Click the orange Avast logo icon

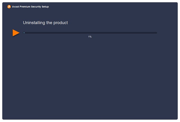(x=9, y=7)
